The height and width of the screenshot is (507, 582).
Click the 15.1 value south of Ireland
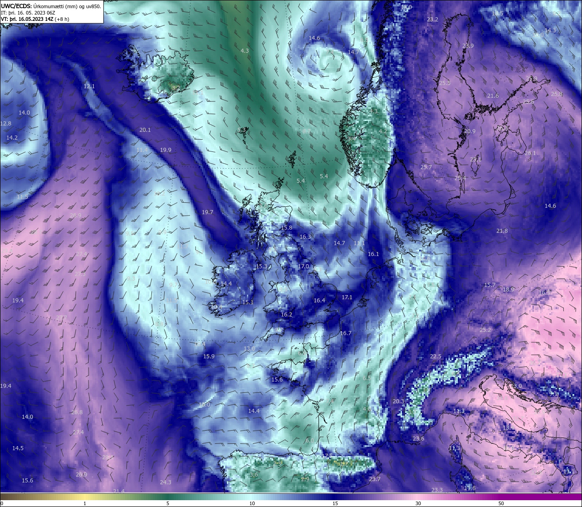(248, 302)
